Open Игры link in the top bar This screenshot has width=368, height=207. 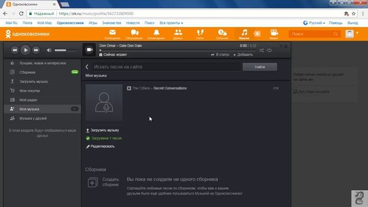[x=93, y=23]
